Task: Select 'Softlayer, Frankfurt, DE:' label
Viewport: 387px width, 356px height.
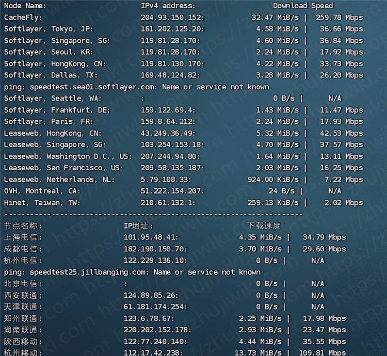Action: [57, 110]
